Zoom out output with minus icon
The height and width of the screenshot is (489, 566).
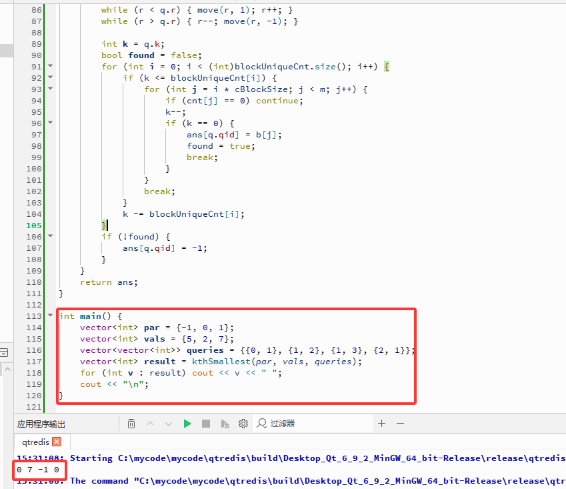(400, 423)
